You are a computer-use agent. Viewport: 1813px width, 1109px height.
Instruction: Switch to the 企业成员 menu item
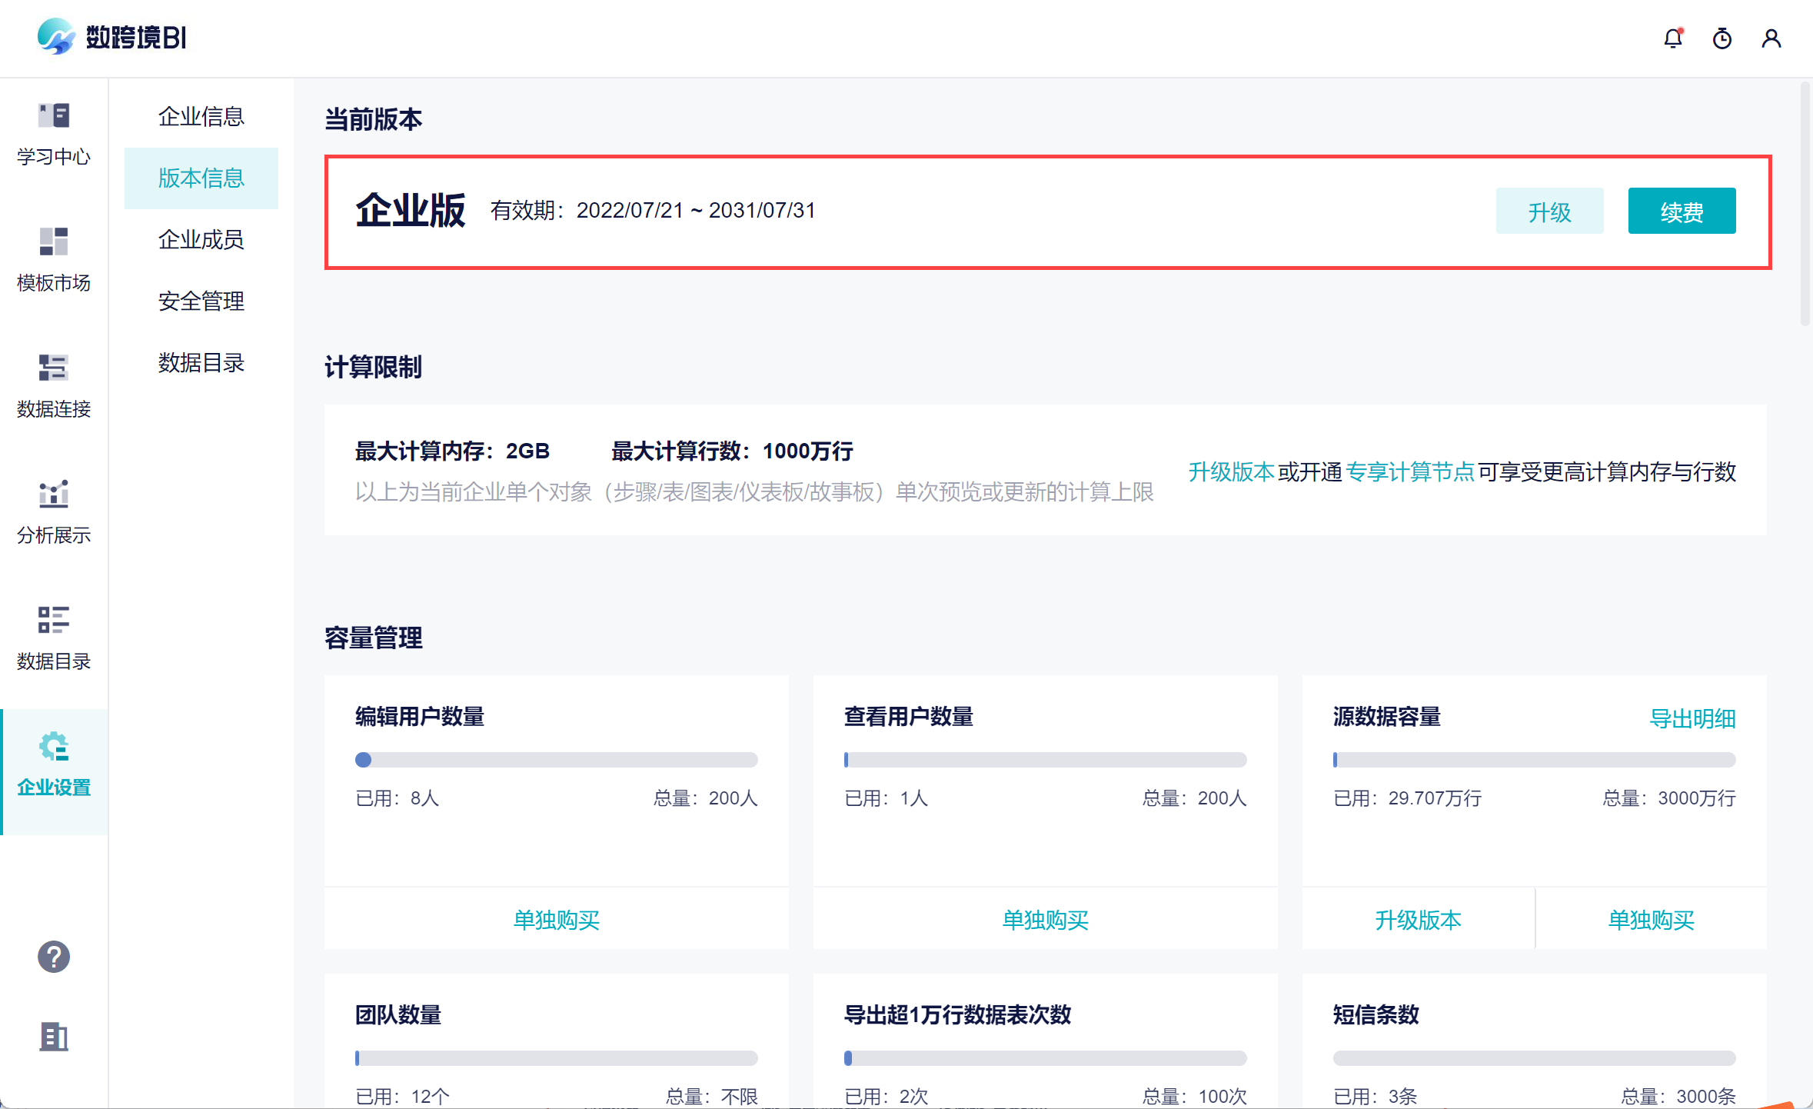(201, 240)
